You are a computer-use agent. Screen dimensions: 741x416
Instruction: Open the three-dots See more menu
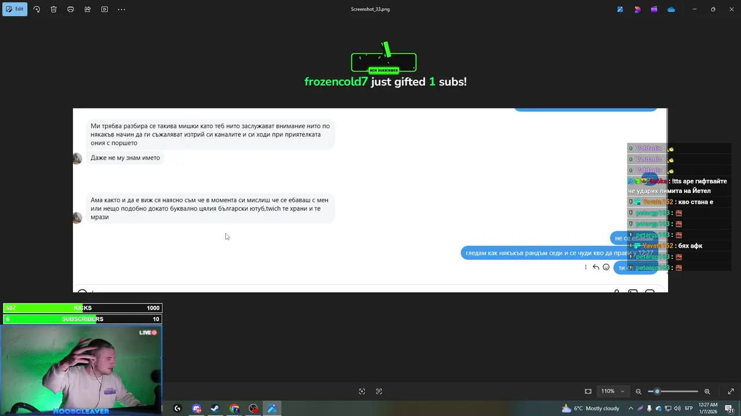pyautogui.click(x=122, y=9)
